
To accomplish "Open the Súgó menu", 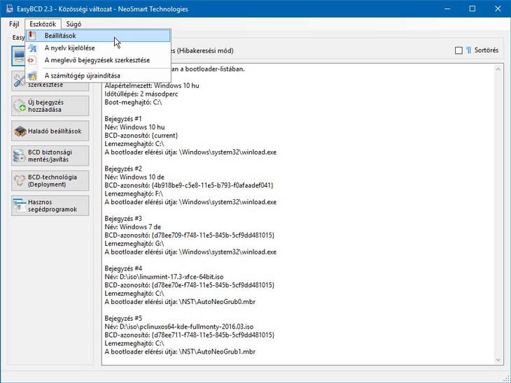I will tap(73, 23).
